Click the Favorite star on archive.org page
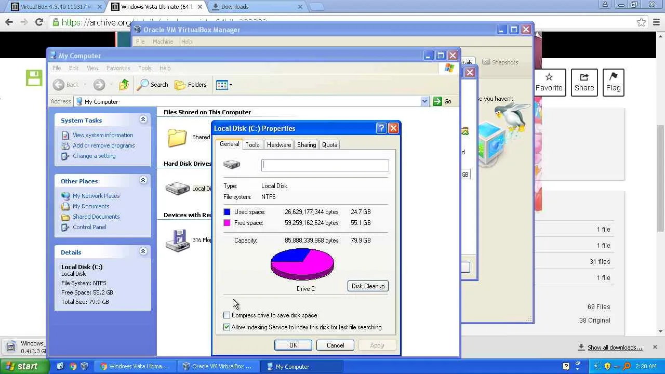The image size is (665, 374). (549, 82)
